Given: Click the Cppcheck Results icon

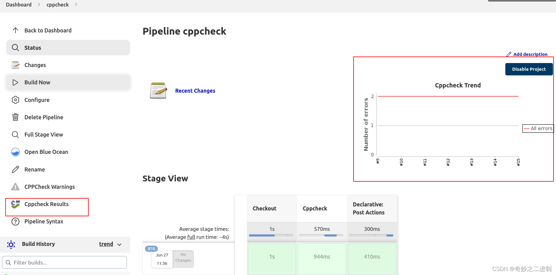Looking at the screenshot, I should pyautogui.click(x=15, y=204).
